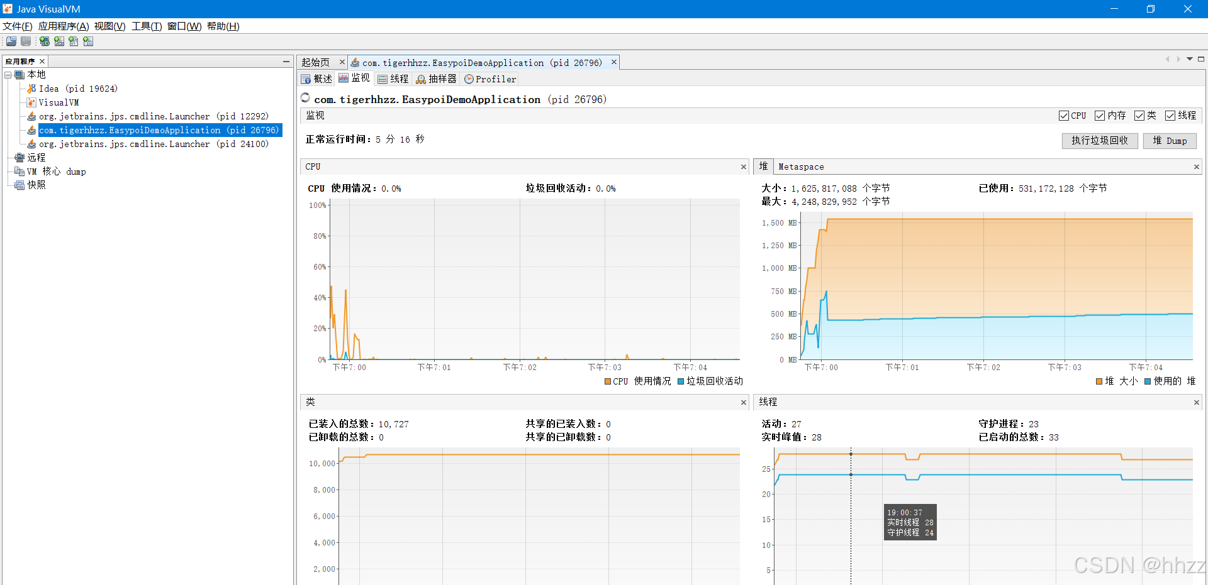
Task: Switch to the 监视 tab
Action: click(354, 79)
